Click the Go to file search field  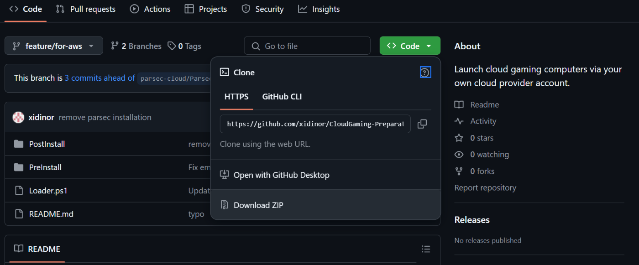pos(307,46)
